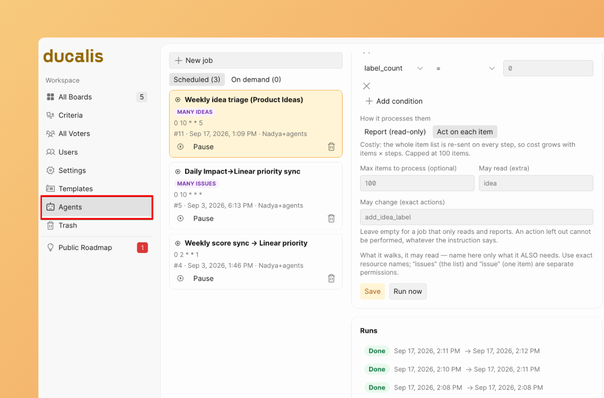Open the label_count field dropdown
This screenshot has width=604, height=398.
click(393, 68)
